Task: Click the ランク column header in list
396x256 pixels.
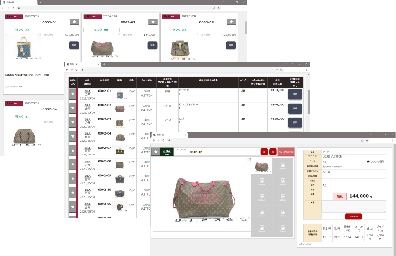Action: [x=243, y=81]
